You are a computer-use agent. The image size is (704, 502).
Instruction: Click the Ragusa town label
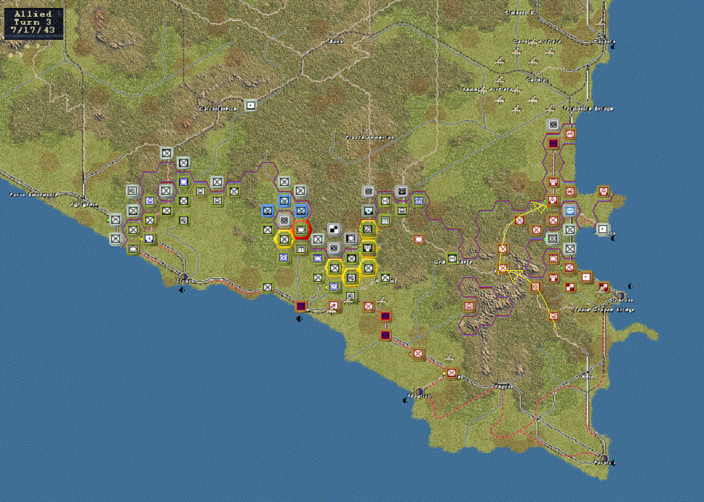(x=503, y=386)
